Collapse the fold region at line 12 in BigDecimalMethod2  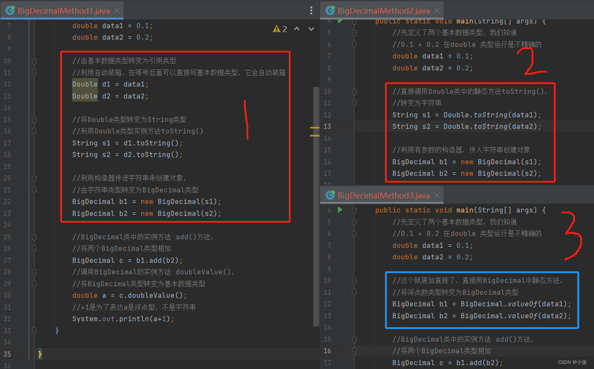(x=353, y=114)
